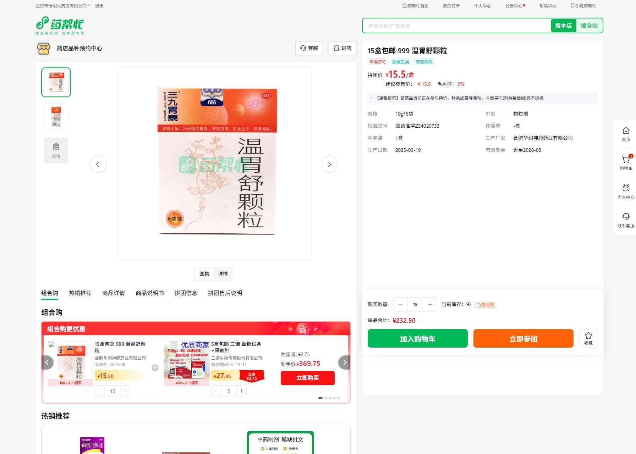
Task: Switch to 商品说明书 tab
Action: [x=150, y=293]
